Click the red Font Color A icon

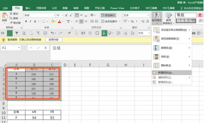click(60, 21)
